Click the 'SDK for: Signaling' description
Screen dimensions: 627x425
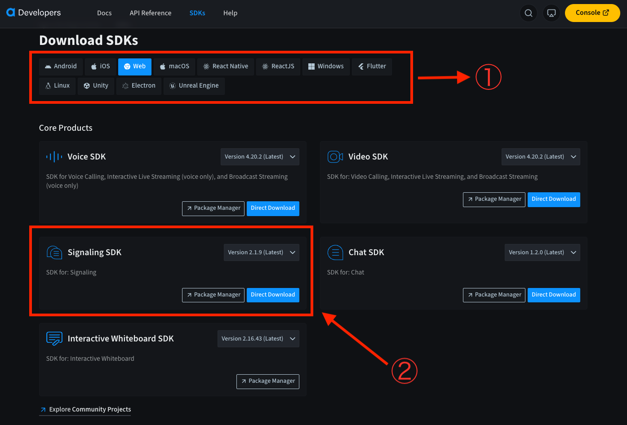click(x=71, y=273)
